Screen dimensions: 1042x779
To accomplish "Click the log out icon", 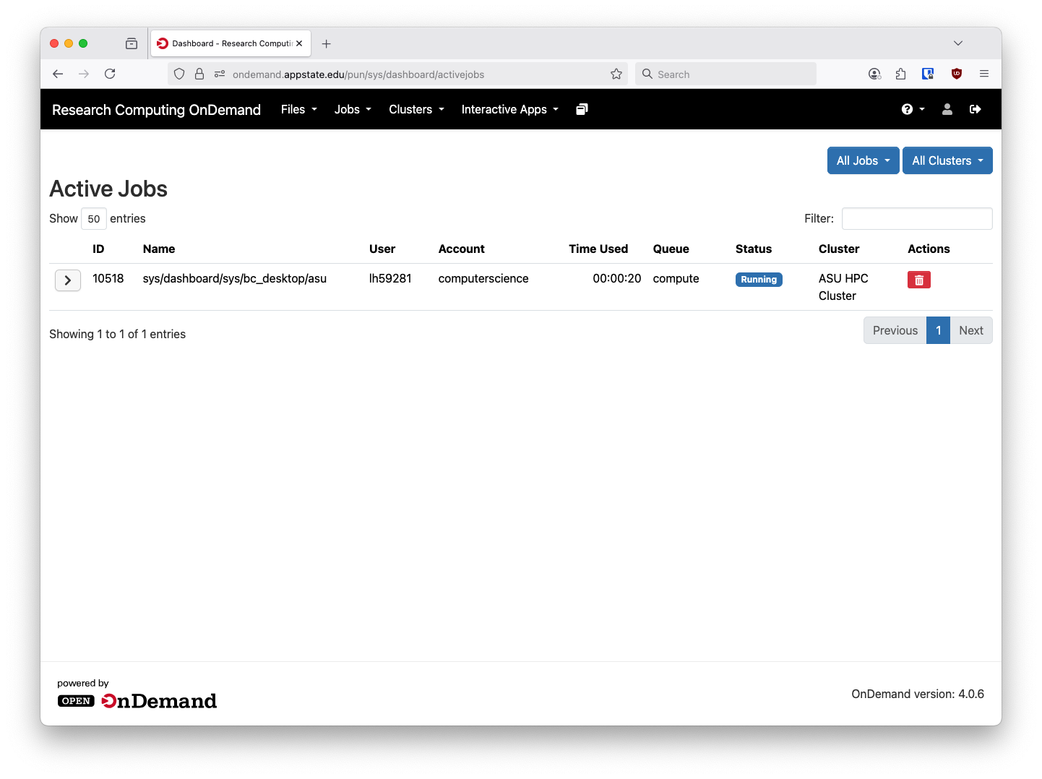I will pyautogui.click(x=975, y=109).
